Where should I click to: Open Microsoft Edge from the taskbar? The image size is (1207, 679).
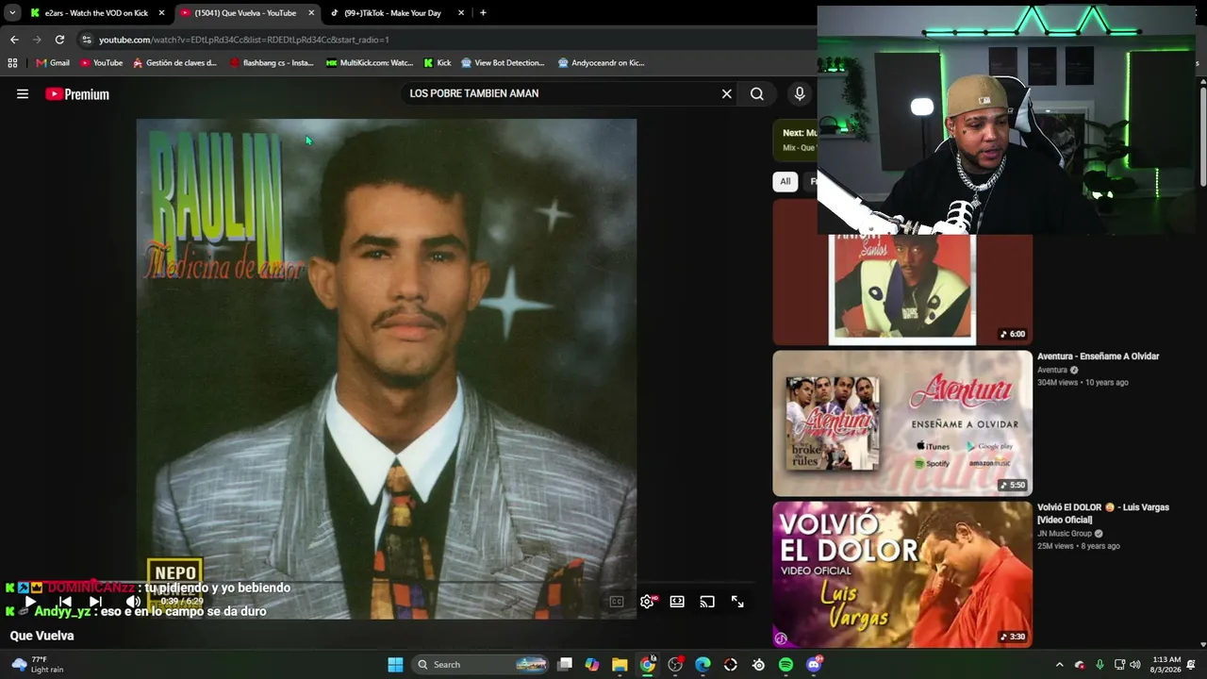pos(703,665)
